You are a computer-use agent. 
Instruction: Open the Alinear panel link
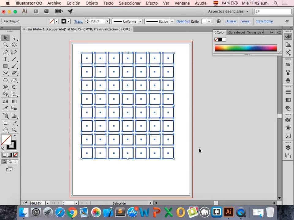click(x=232, y=21)
